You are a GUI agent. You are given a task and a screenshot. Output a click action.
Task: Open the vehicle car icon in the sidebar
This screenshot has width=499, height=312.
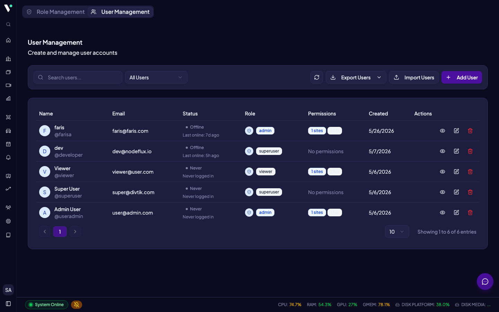(8, 131)
